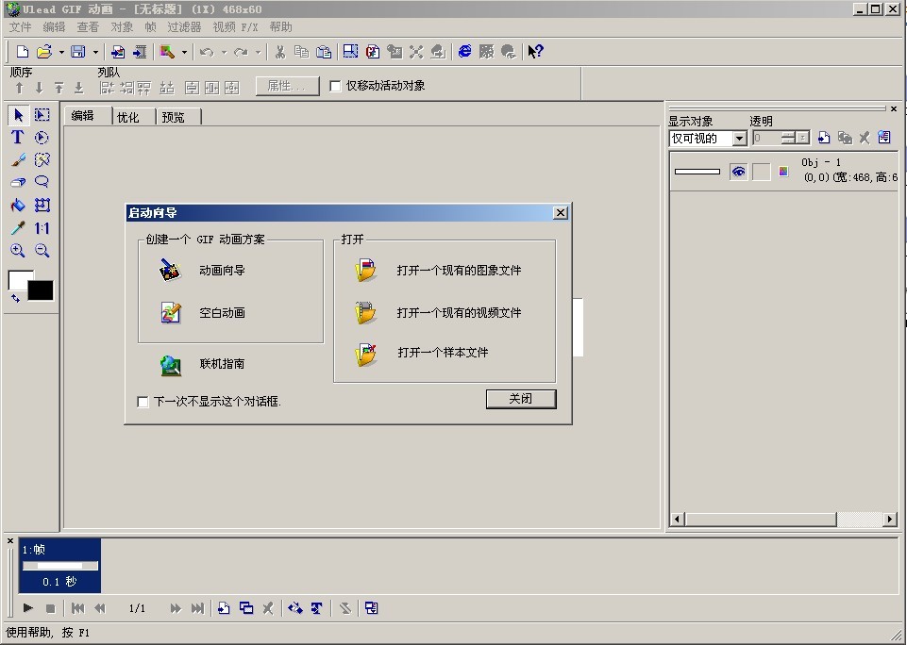Close the 启动向导 dialog with X
907x645 pixels.
(560, 213)
